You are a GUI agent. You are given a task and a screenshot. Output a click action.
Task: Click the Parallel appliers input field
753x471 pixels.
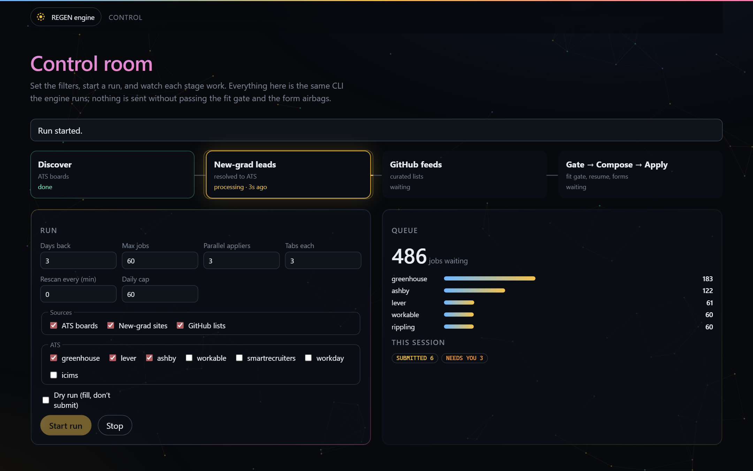pyautogui.click(x=242, y=261)
